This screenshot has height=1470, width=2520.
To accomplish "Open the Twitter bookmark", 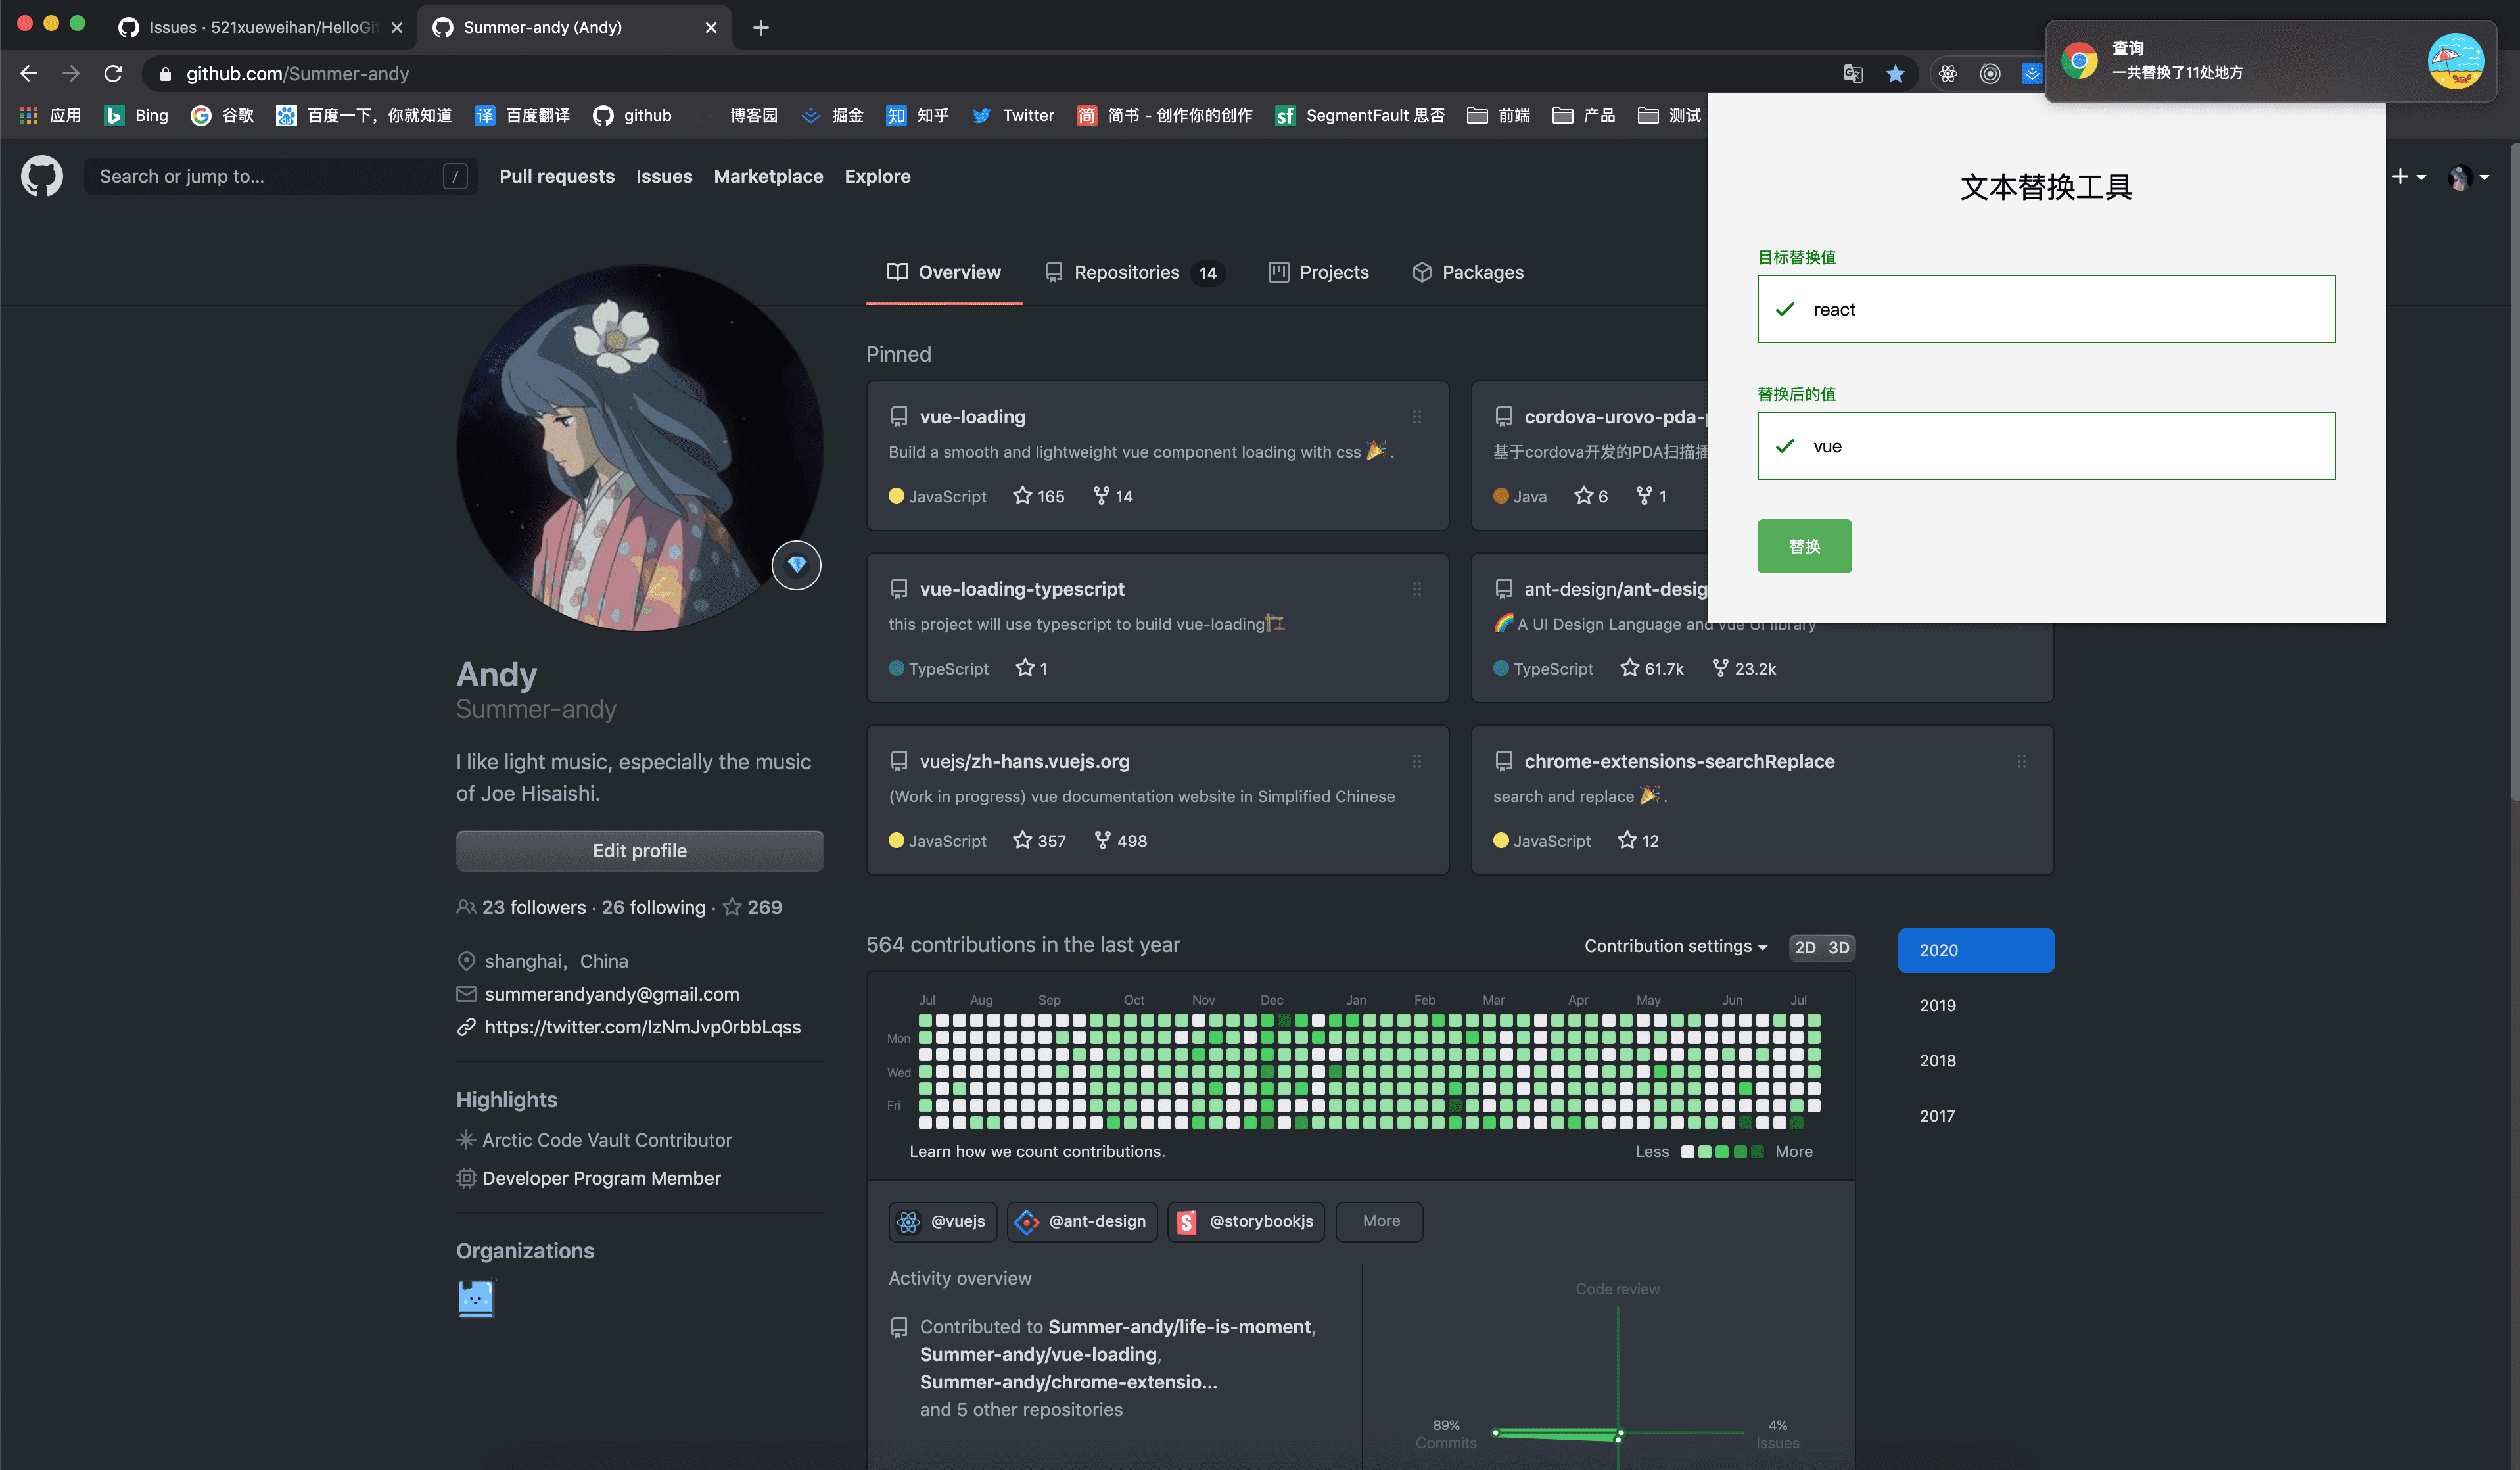I will tap(1013, 115).
